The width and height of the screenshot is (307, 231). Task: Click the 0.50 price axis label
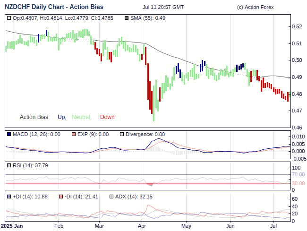tap(297, 60)
